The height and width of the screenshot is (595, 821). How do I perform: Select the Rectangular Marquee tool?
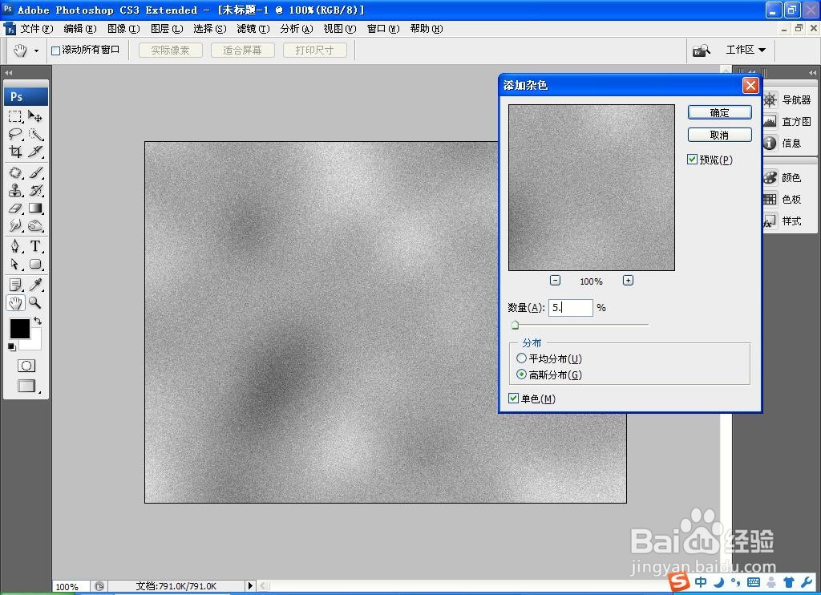pos(15,116)
